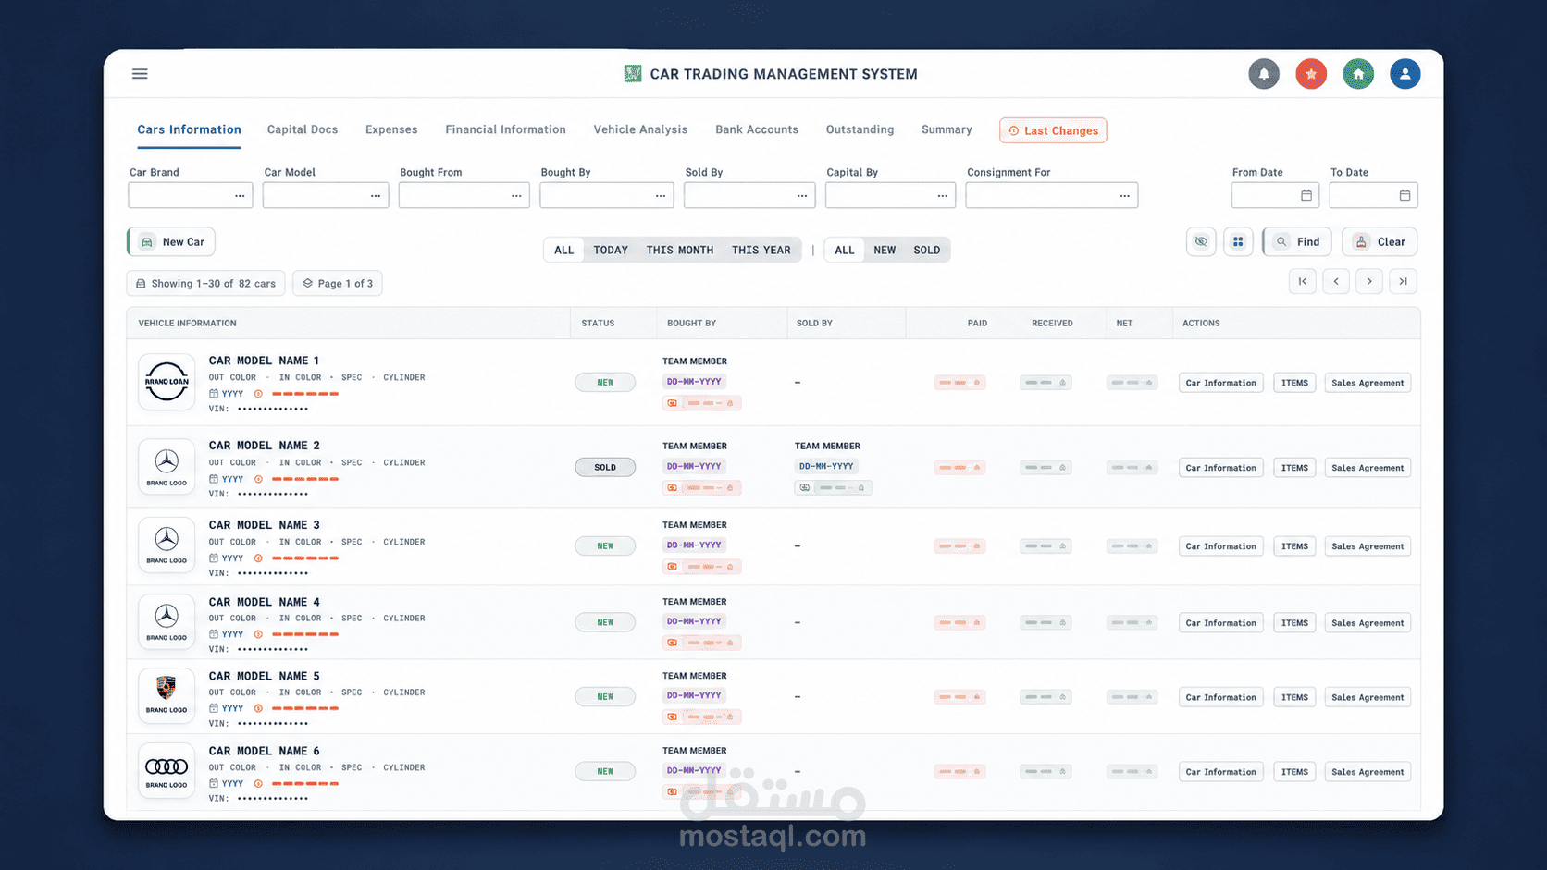Click Car Model Name 5 Porsche logo
This screenshot has width=1547, height=870.
tap(167, 696)
